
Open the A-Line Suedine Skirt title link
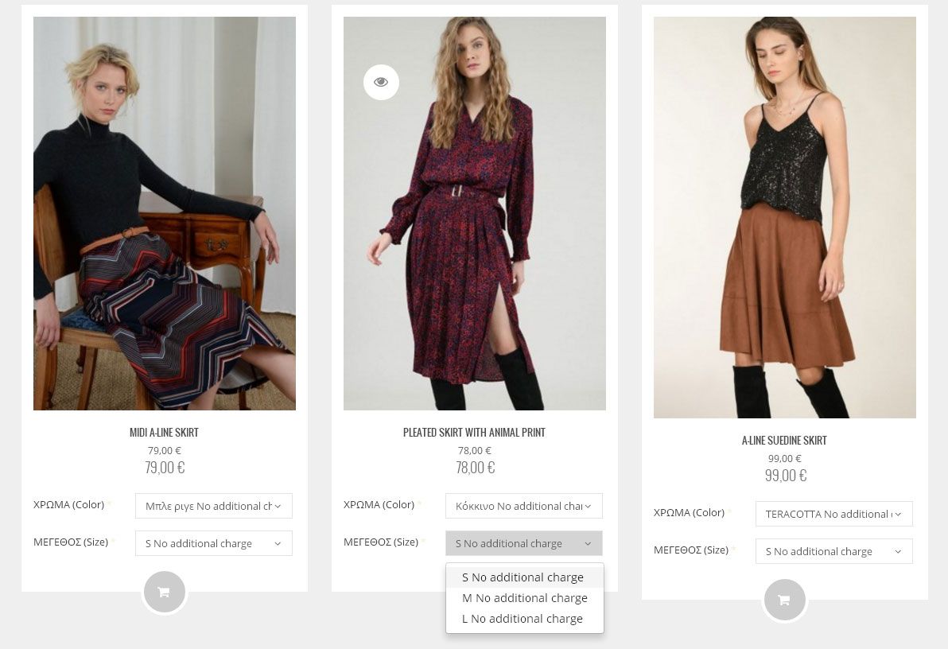pyautogui.click(x=784, y=441)
